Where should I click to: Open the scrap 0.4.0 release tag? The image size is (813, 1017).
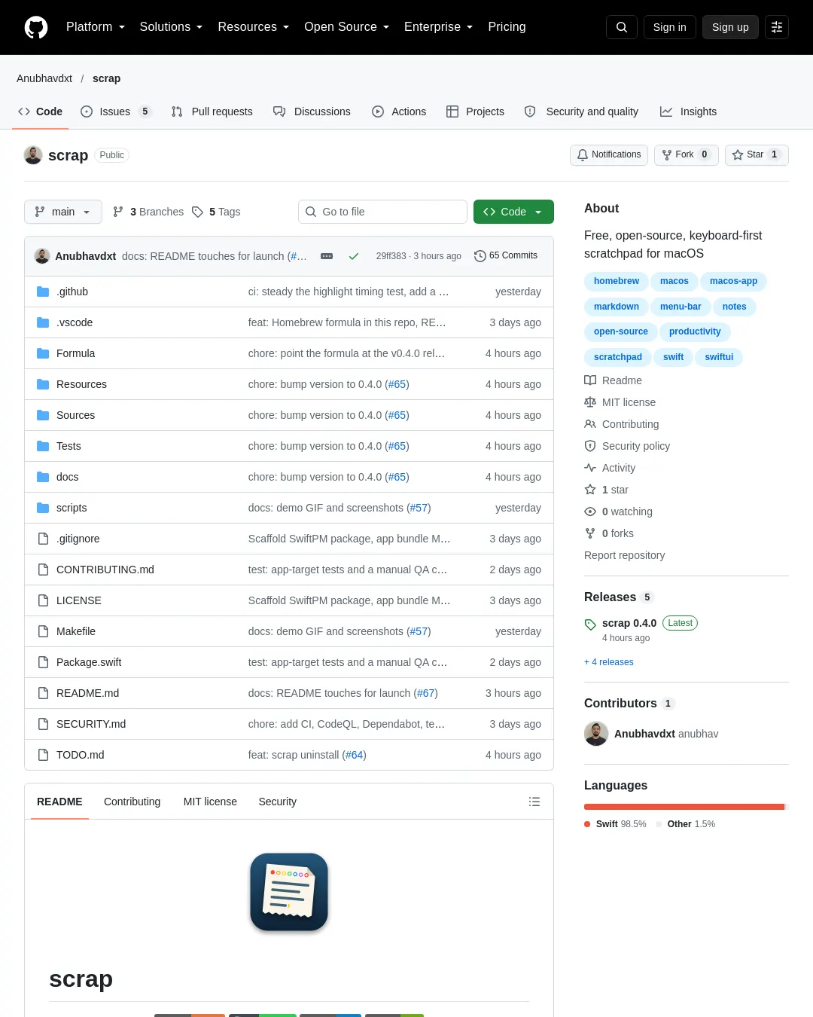(x=629, y=623)
